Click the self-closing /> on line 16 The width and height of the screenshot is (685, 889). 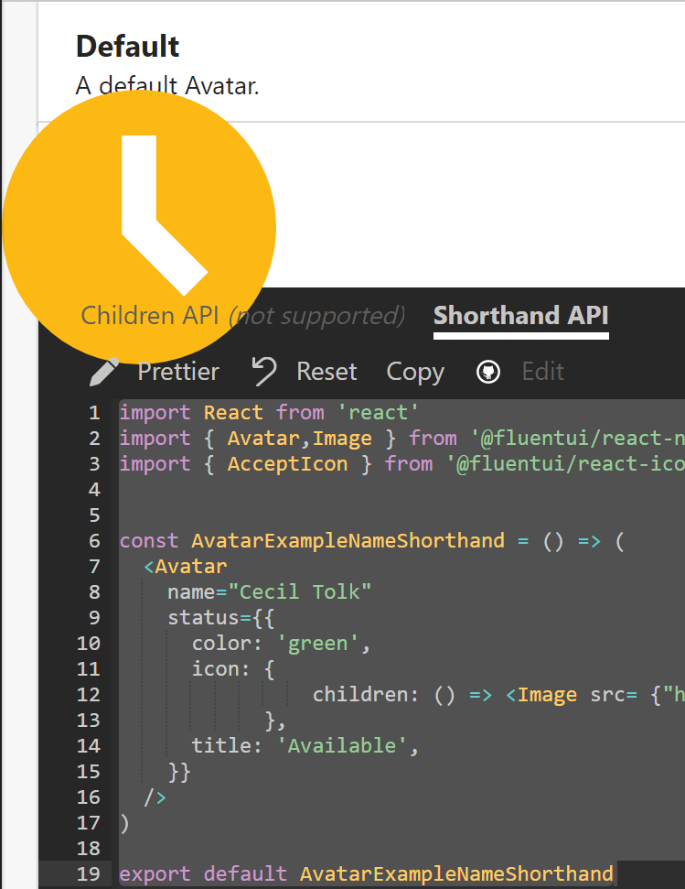pos(155,797)
